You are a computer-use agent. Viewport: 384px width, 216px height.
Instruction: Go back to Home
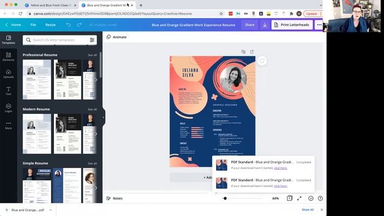point(13,25)
